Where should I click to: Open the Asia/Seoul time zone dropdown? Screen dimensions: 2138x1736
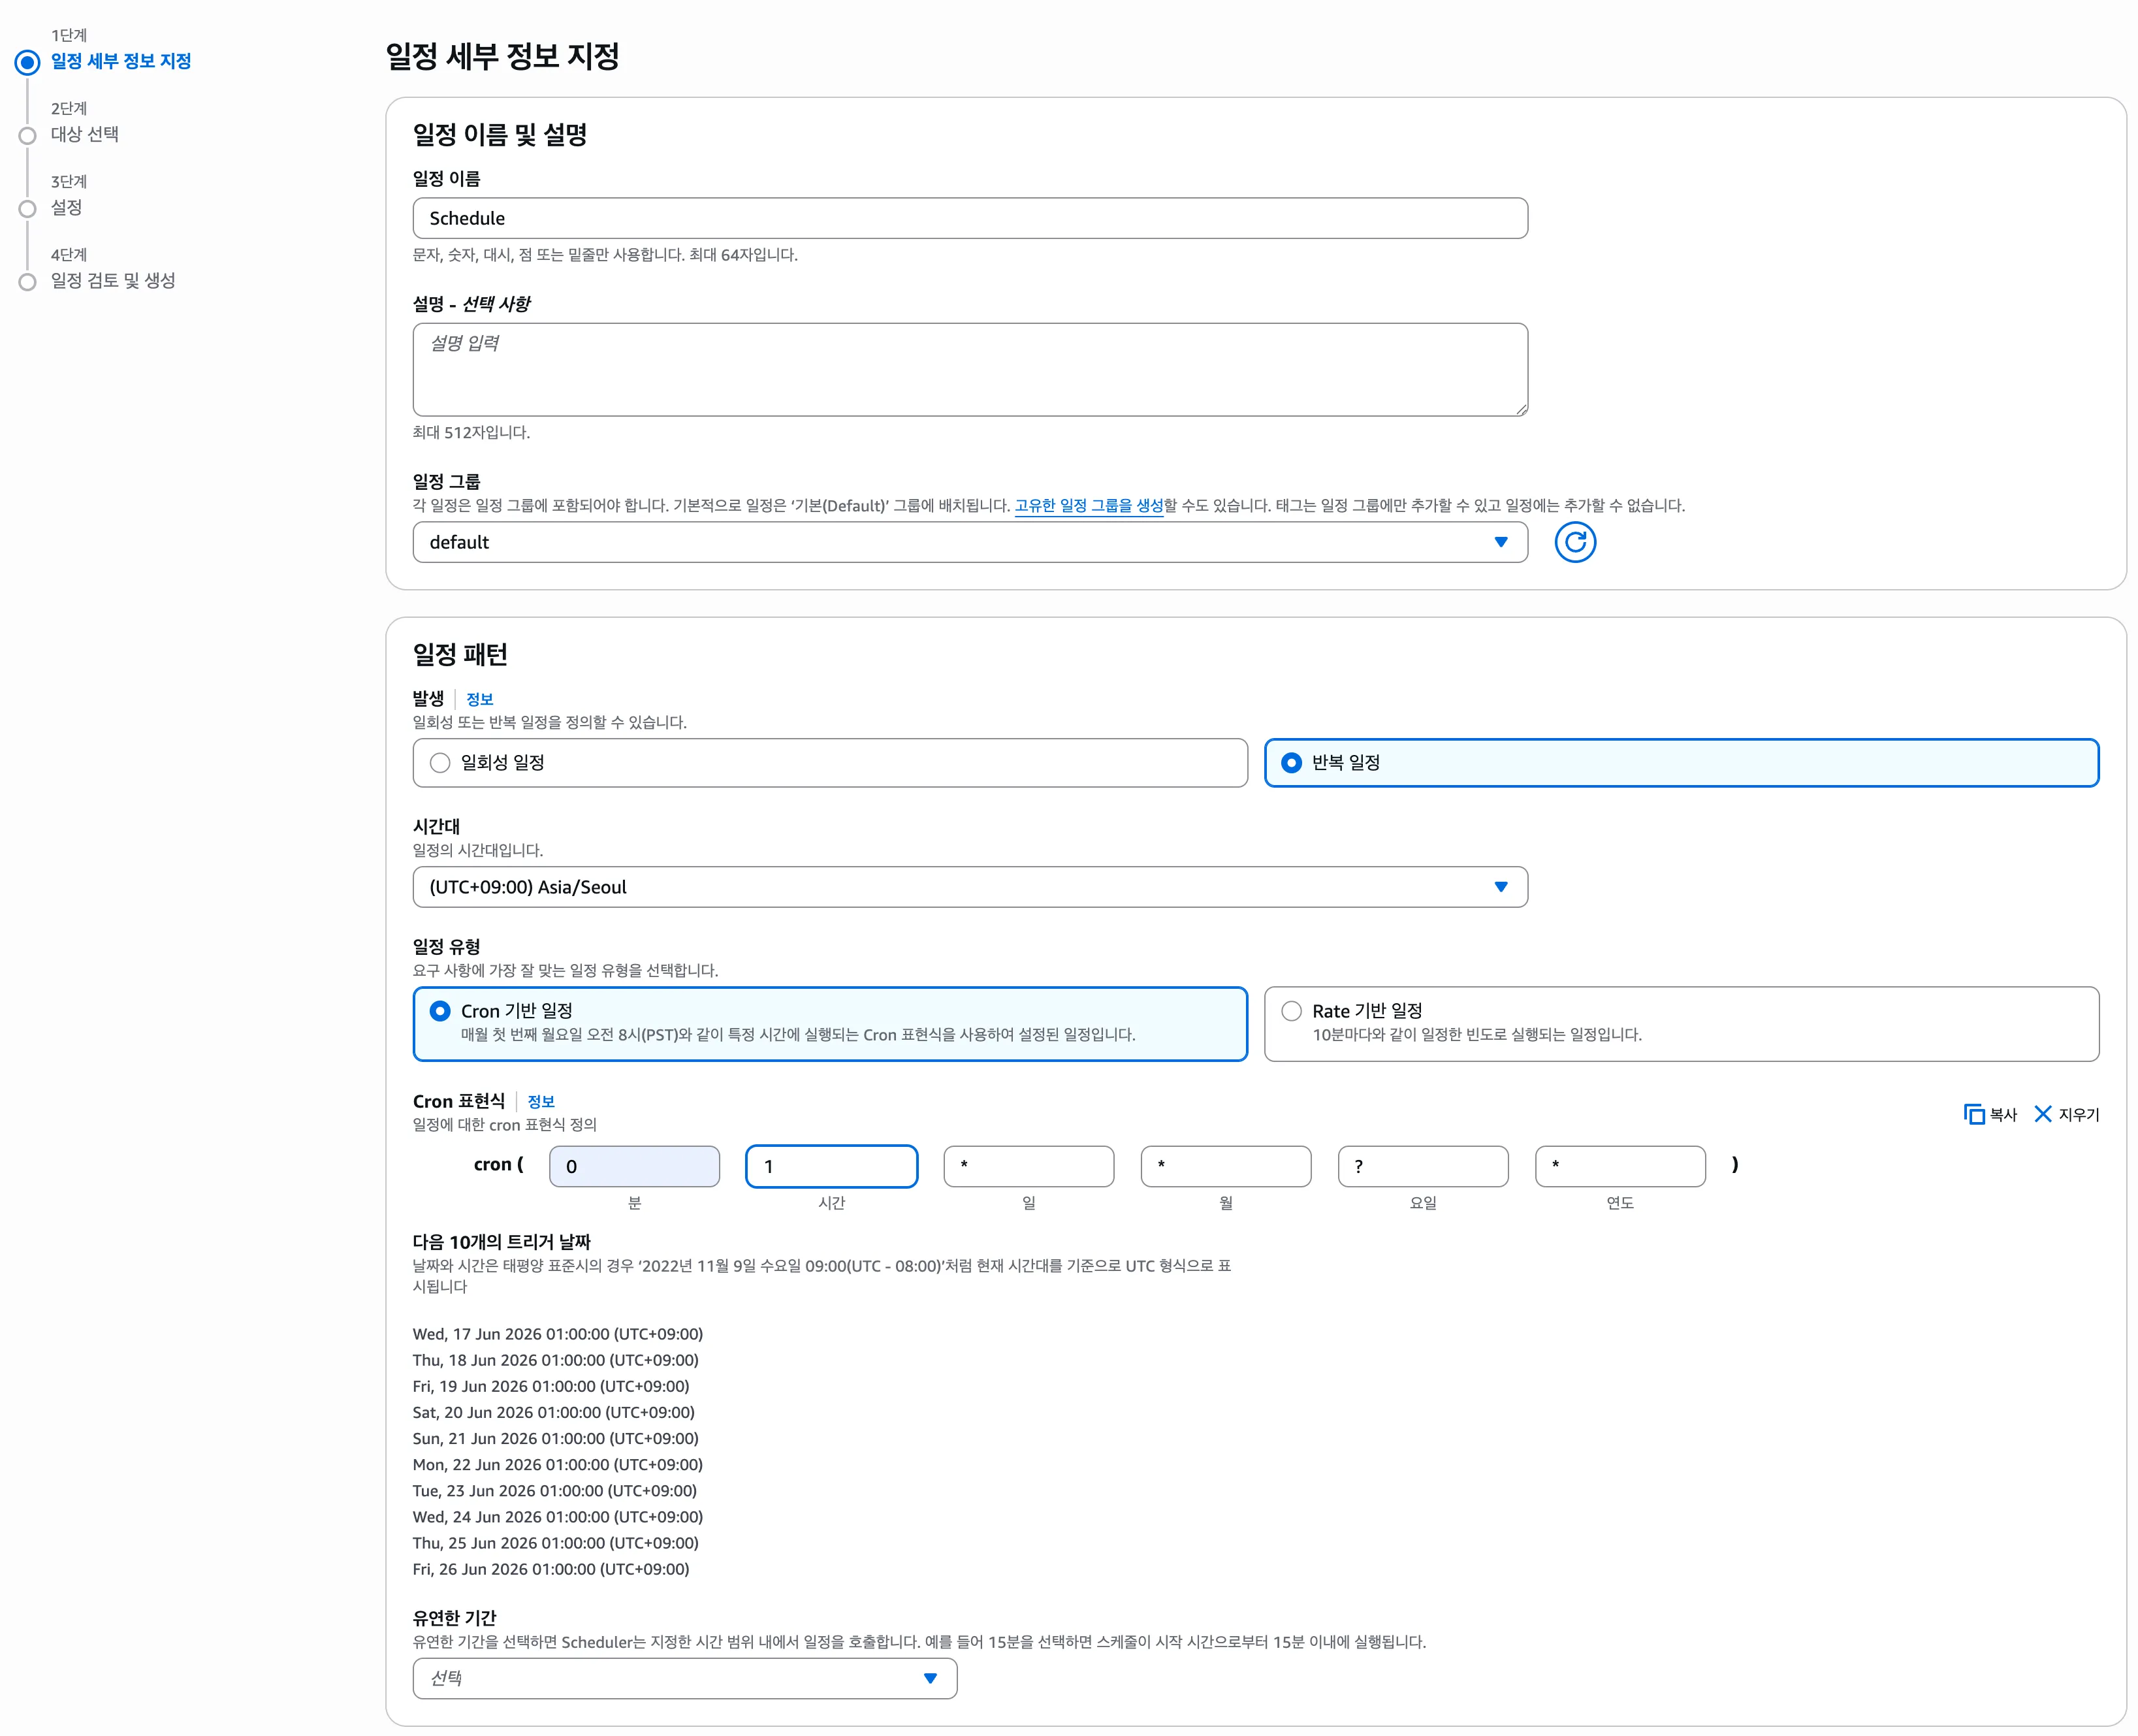click(970, 887)
